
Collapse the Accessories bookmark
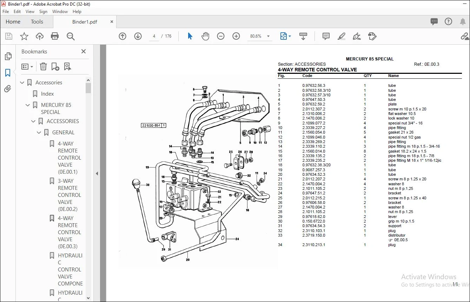pyautogui.click(x=22, y=83)
